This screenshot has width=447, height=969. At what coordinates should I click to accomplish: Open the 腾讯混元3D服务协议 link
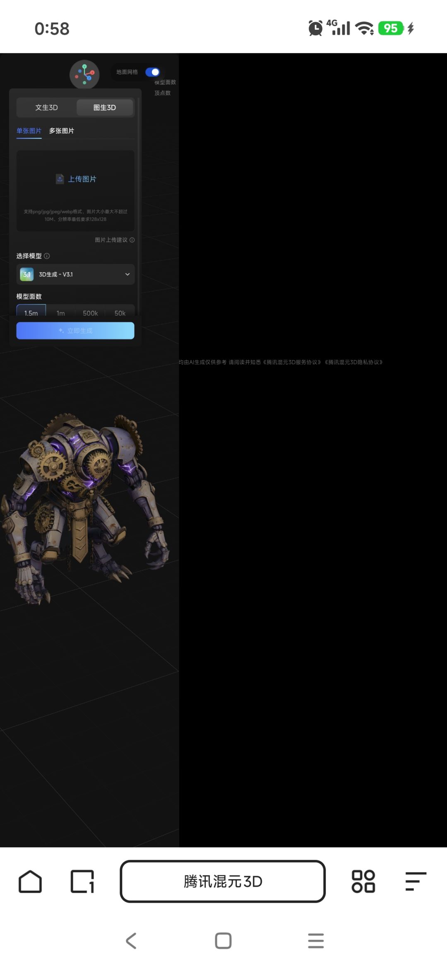tap(292, 362)
